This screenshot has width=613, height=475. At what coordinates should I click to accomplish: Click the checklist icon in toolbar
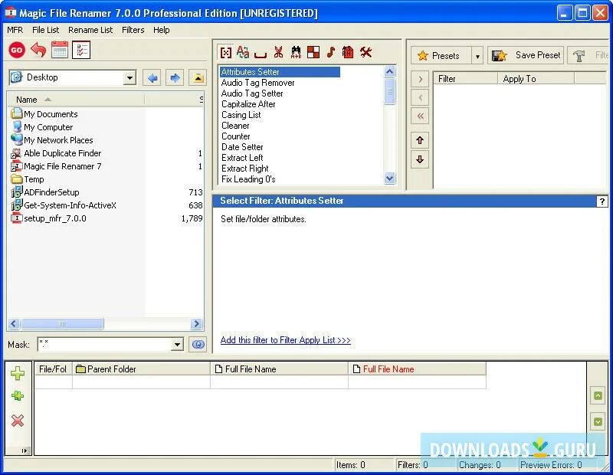(x=81, y=50)
